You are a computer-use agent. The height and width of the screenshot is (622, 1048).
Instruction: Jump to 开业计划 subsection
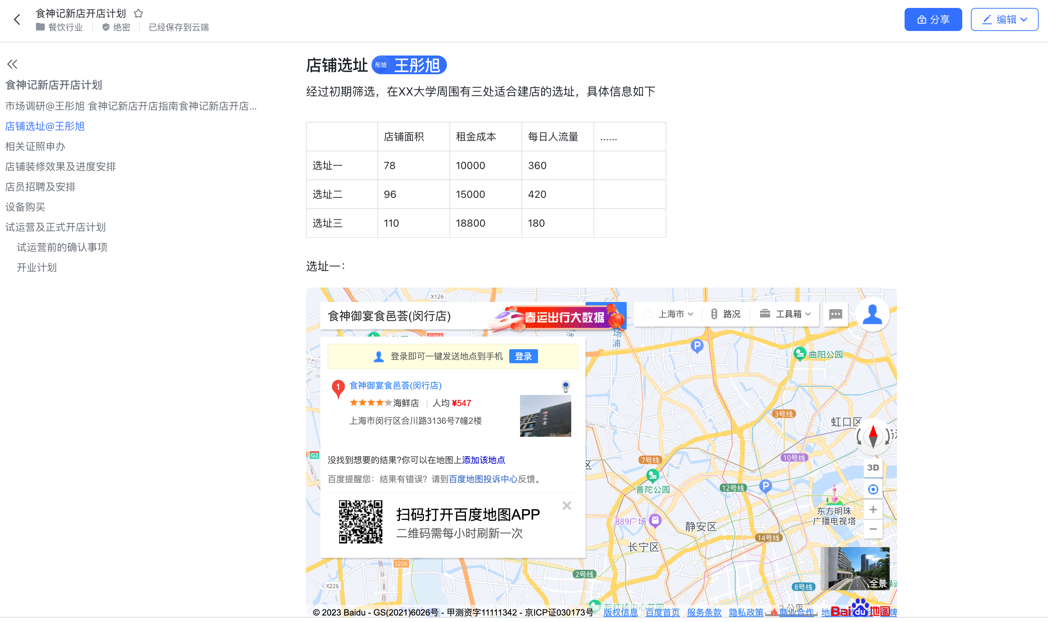(x=37, y=267)
